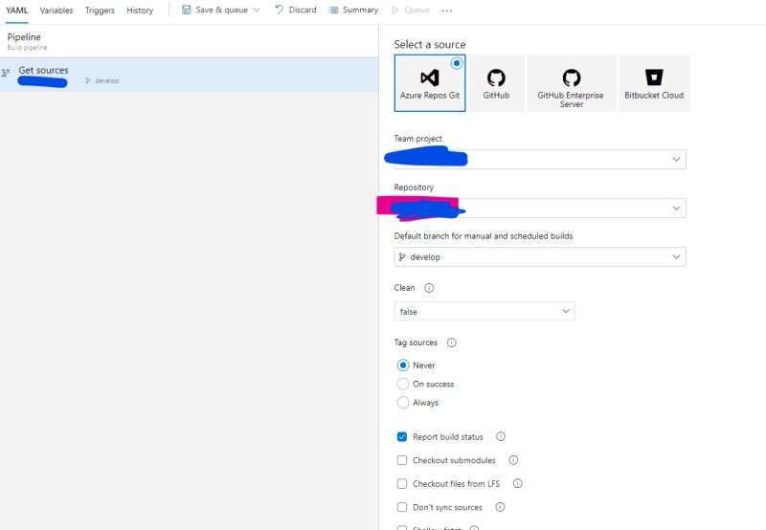Click the Build pipeline subtitle
Viewport: 766px width, 530px height.
28,48
